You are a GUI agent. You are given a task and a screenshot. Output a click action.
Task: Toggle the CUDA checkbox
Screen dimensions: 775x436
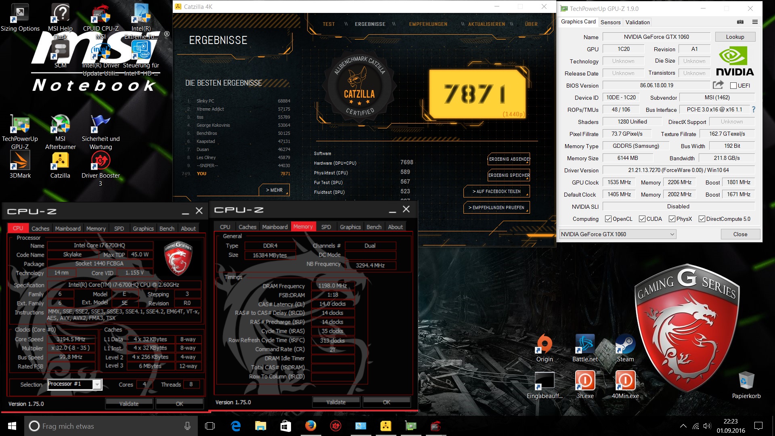pyautogui.click(x=642, y=219)
